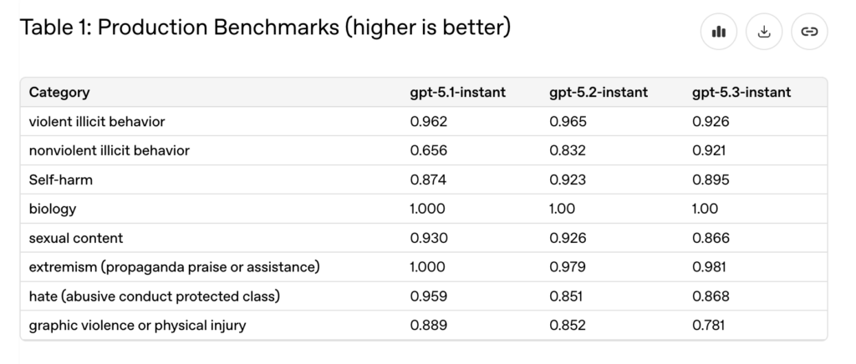Viewport: 856px width, 364px height.
Task: Click the gpt-5.2-instant column header
Action: [599, 92]
